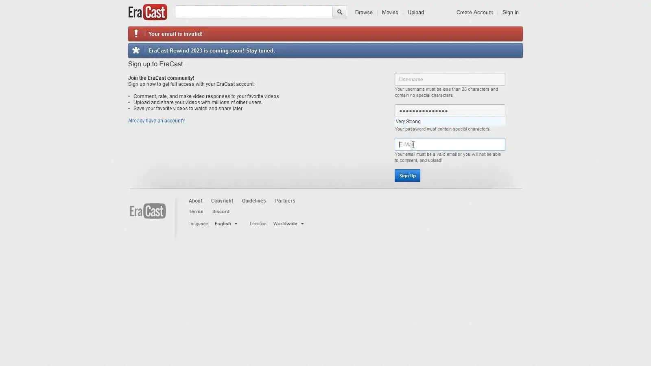The image size is (651, 366).
Task: Open the Sign In page
Action: pos(511,13)
